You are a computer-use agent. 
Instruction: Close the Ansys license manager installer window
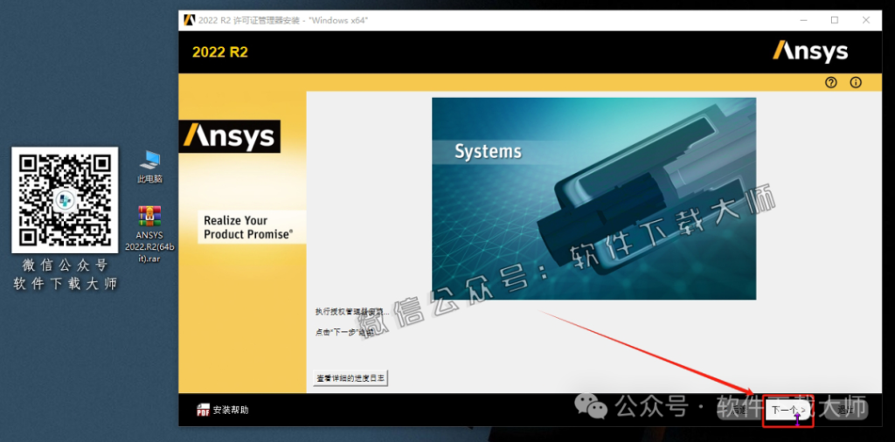868,20
